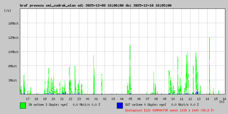Viewport: 228px width, 114px height.
Task: Select hour 12 on the time axis
Action: (x=190, y=99)
